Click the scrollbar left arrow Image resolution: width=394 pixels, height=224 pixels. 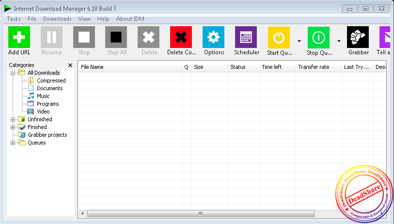pyautogui.click(x=82, y=213)
